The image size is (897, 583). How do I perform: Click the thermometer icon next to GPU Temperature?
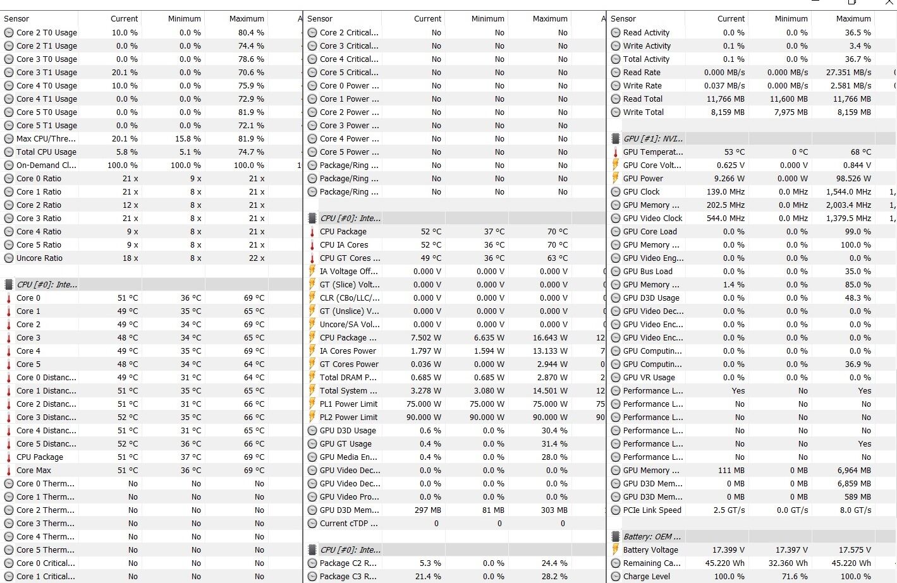tap(616, 152)
